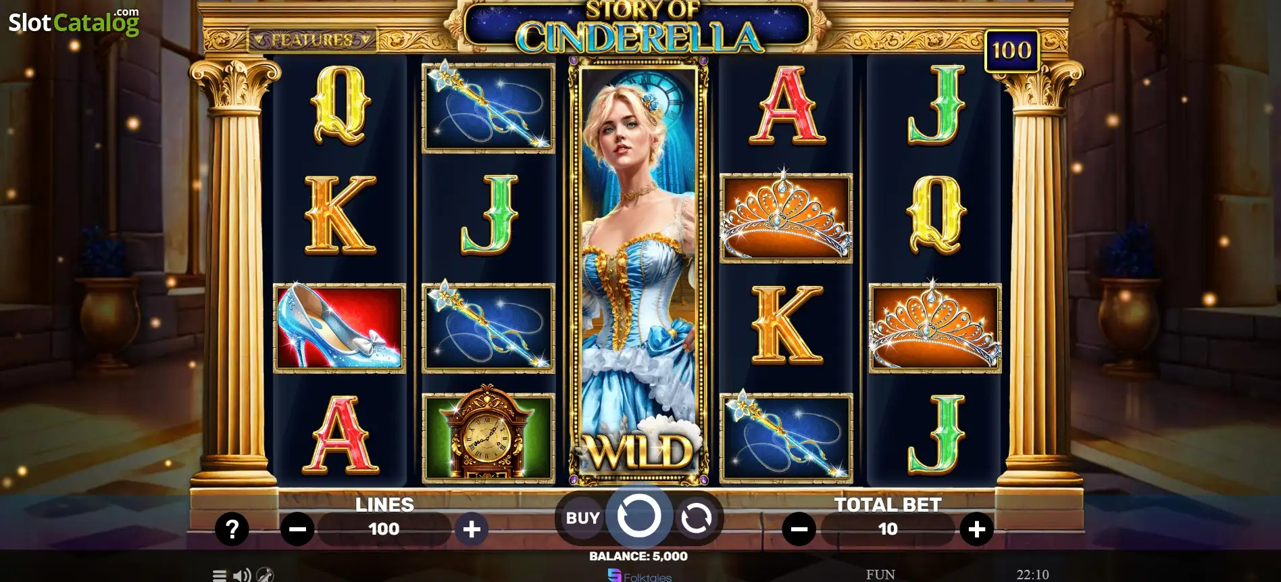
Task: Open the hamburger menu icon
Action: [220, 576]
